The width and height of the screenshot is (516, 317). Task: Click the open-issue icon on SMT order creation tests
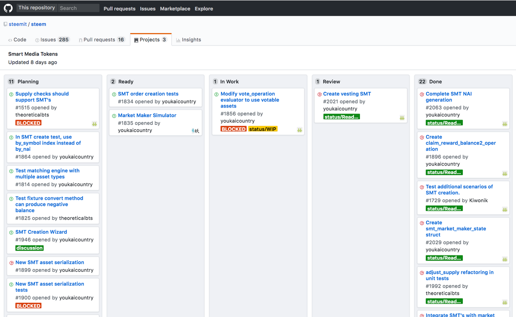pyautogui.click(x=114, y=94)
